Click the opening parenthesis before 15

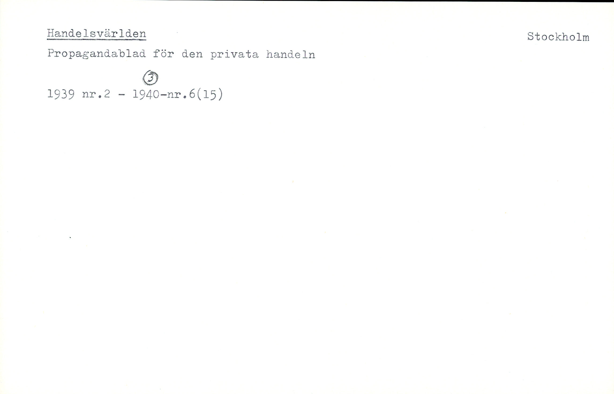[x=199, y=94]
